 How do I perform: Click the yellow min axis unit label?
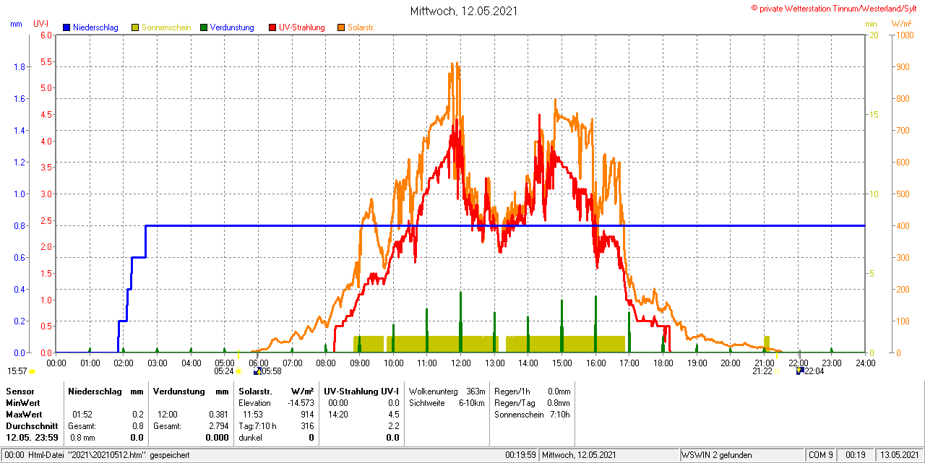pos(871,24)
